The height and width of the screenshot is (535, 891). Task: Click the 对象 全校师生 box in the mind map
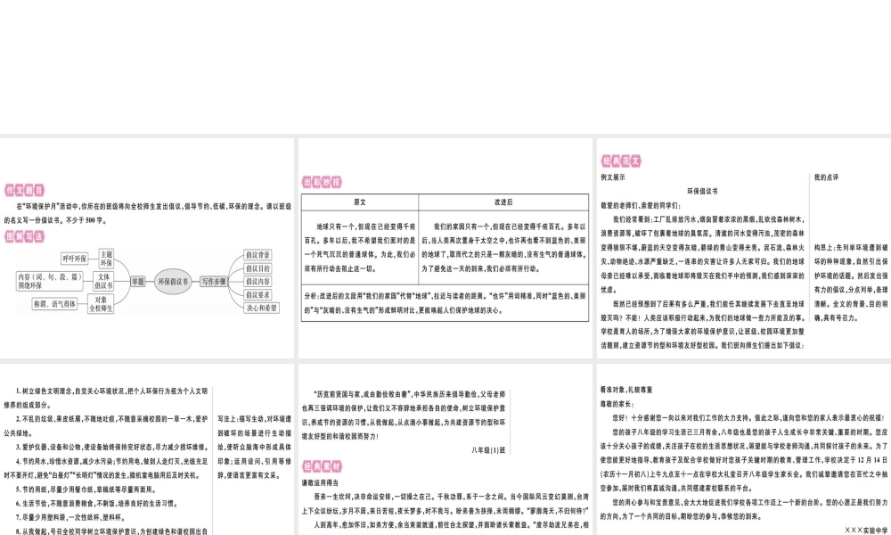click(x=101, y=303)
